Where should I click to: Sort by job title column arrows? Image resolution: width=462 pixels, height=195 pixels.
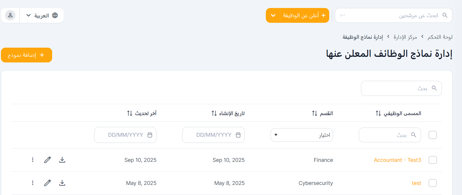point(378,113)
